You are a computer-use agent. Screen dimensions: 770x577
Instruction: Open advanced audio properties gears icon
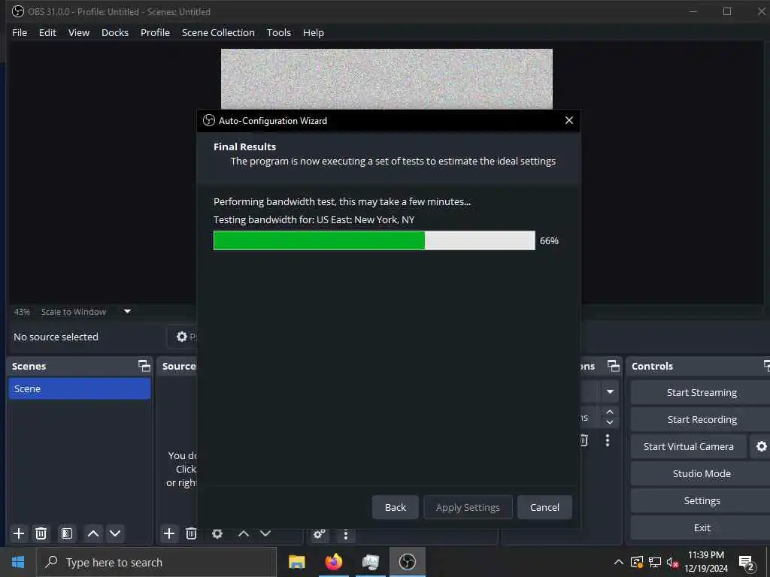[319, 534]
